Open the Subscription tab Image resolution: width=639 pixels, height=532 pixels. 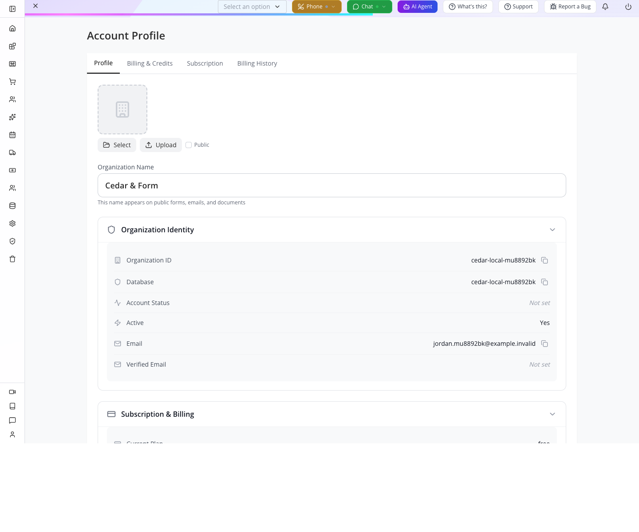tap(205, 63)
